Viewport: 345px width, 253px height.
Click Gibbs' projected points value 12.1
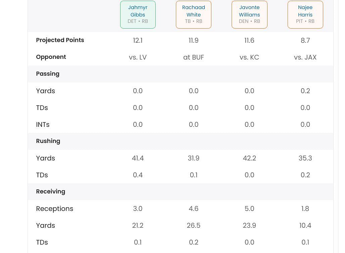[138, 40]
